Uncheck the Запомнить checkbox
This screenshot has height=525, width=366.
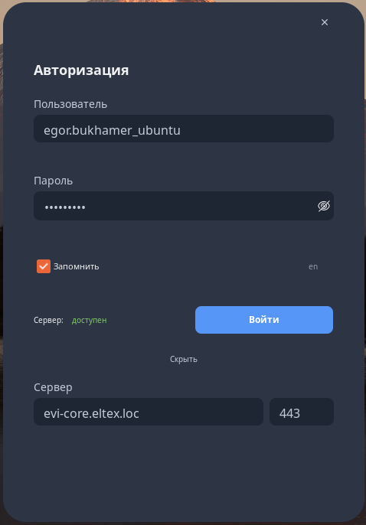(x=44, y=266)
